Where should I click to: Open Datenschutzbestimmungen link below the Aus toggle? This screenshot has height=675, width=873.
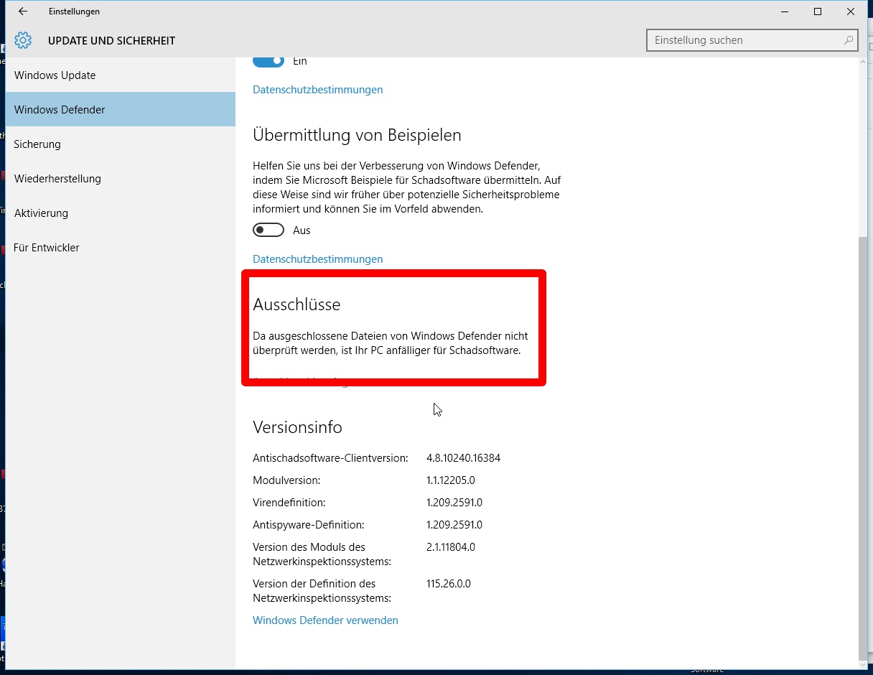point(317,259)
